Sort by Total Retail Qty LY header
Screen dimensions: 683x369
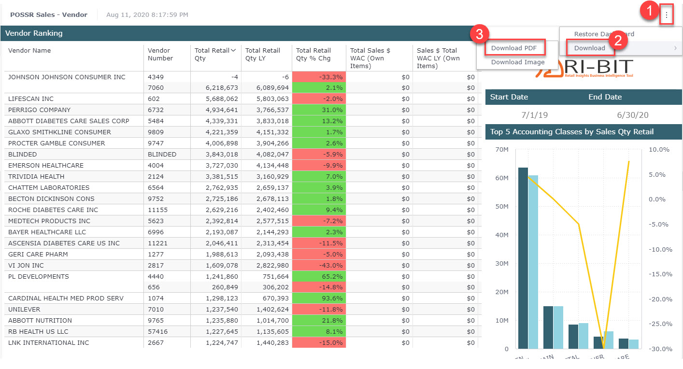[262, 54]
